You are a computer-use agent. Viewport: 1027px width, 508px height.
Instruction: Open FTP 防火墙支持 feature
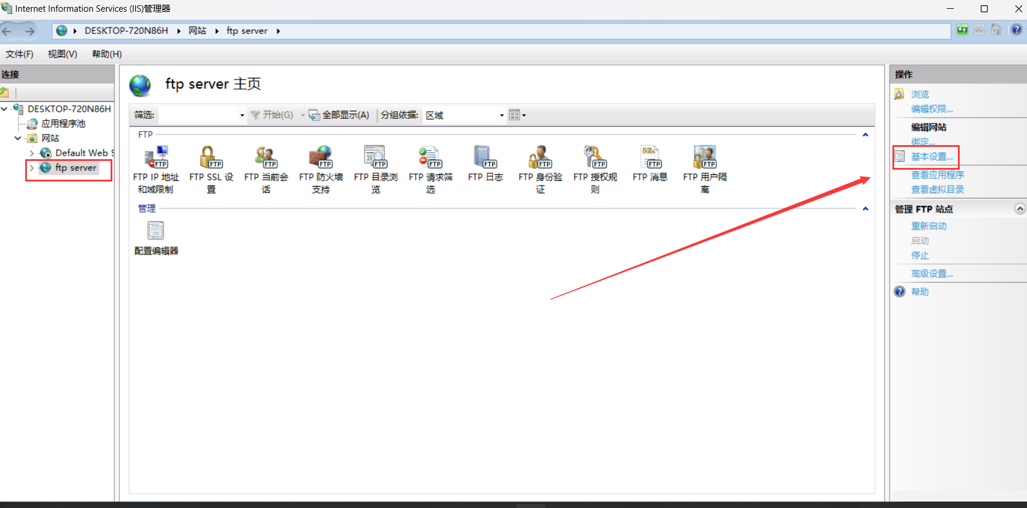(321, 169)
